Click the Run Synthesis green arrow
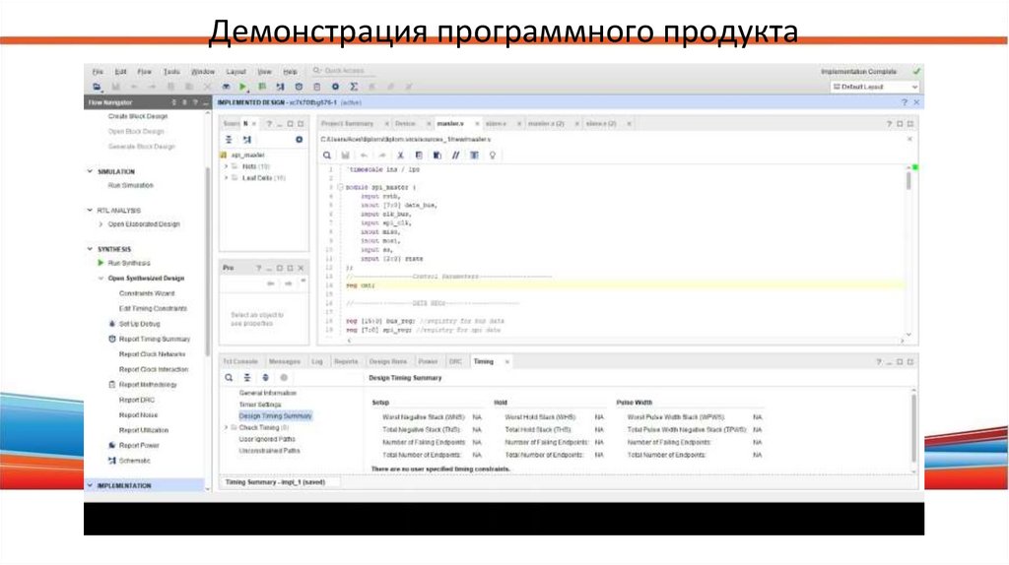The width and height of the screenshot is (1009, 565). 101,263
